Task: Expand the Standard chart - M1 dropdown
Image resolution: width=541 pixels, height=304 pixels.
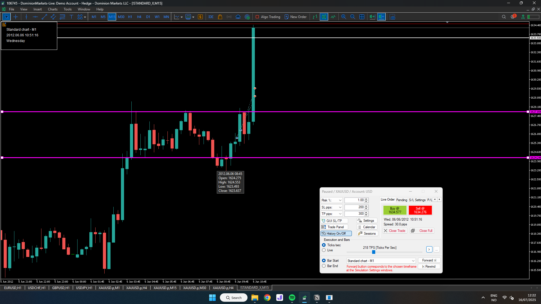Action: point(381,261)
